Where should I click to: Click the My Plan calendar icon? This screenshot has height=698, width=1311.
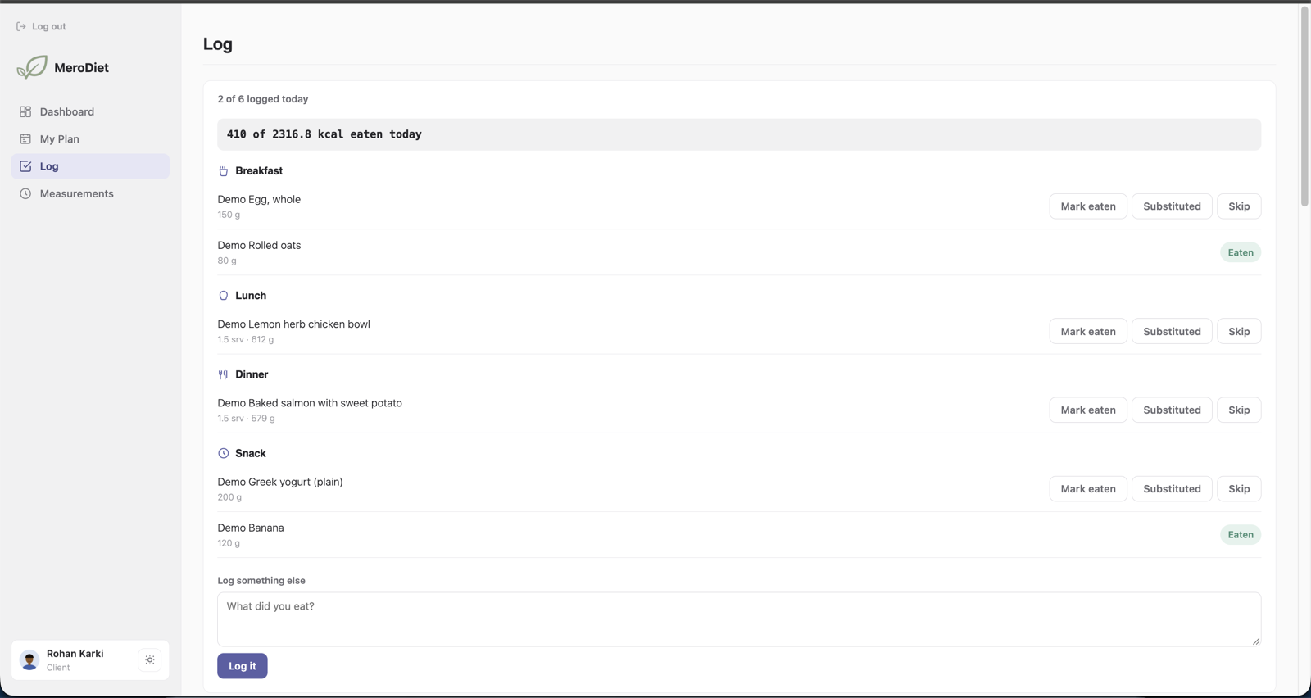coord(25,139)
